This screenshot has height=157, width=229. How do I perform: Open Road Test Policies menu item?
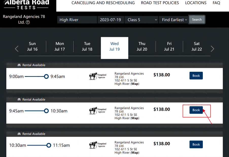click(x=160, y=3)
